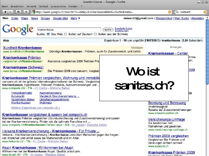Add bookmark with the plus button
Screen dimensions: 209x156
tap(26, 12)
